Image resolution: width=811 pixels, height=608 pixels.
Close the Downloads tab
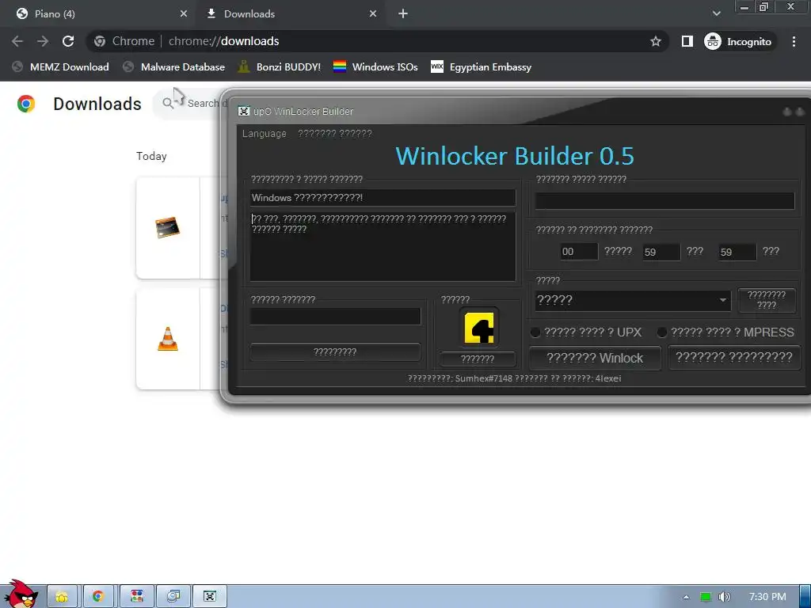coord(373,14)
